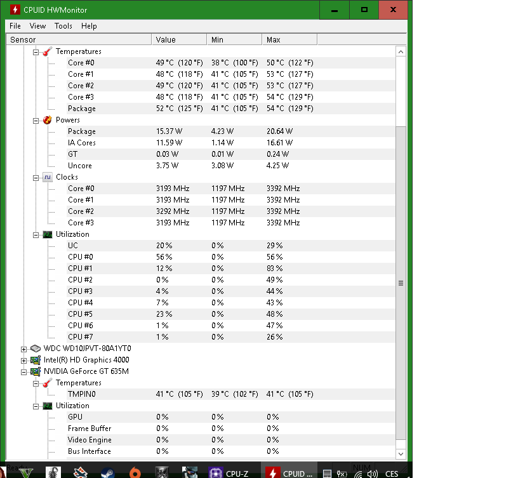Click the touch keyboard tray icon

tap(327, 474)
